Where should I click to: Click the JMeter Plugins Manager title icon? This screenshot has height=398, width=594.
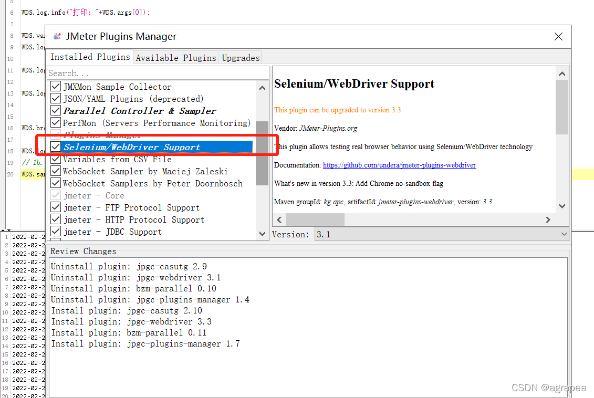coord(57,36)
